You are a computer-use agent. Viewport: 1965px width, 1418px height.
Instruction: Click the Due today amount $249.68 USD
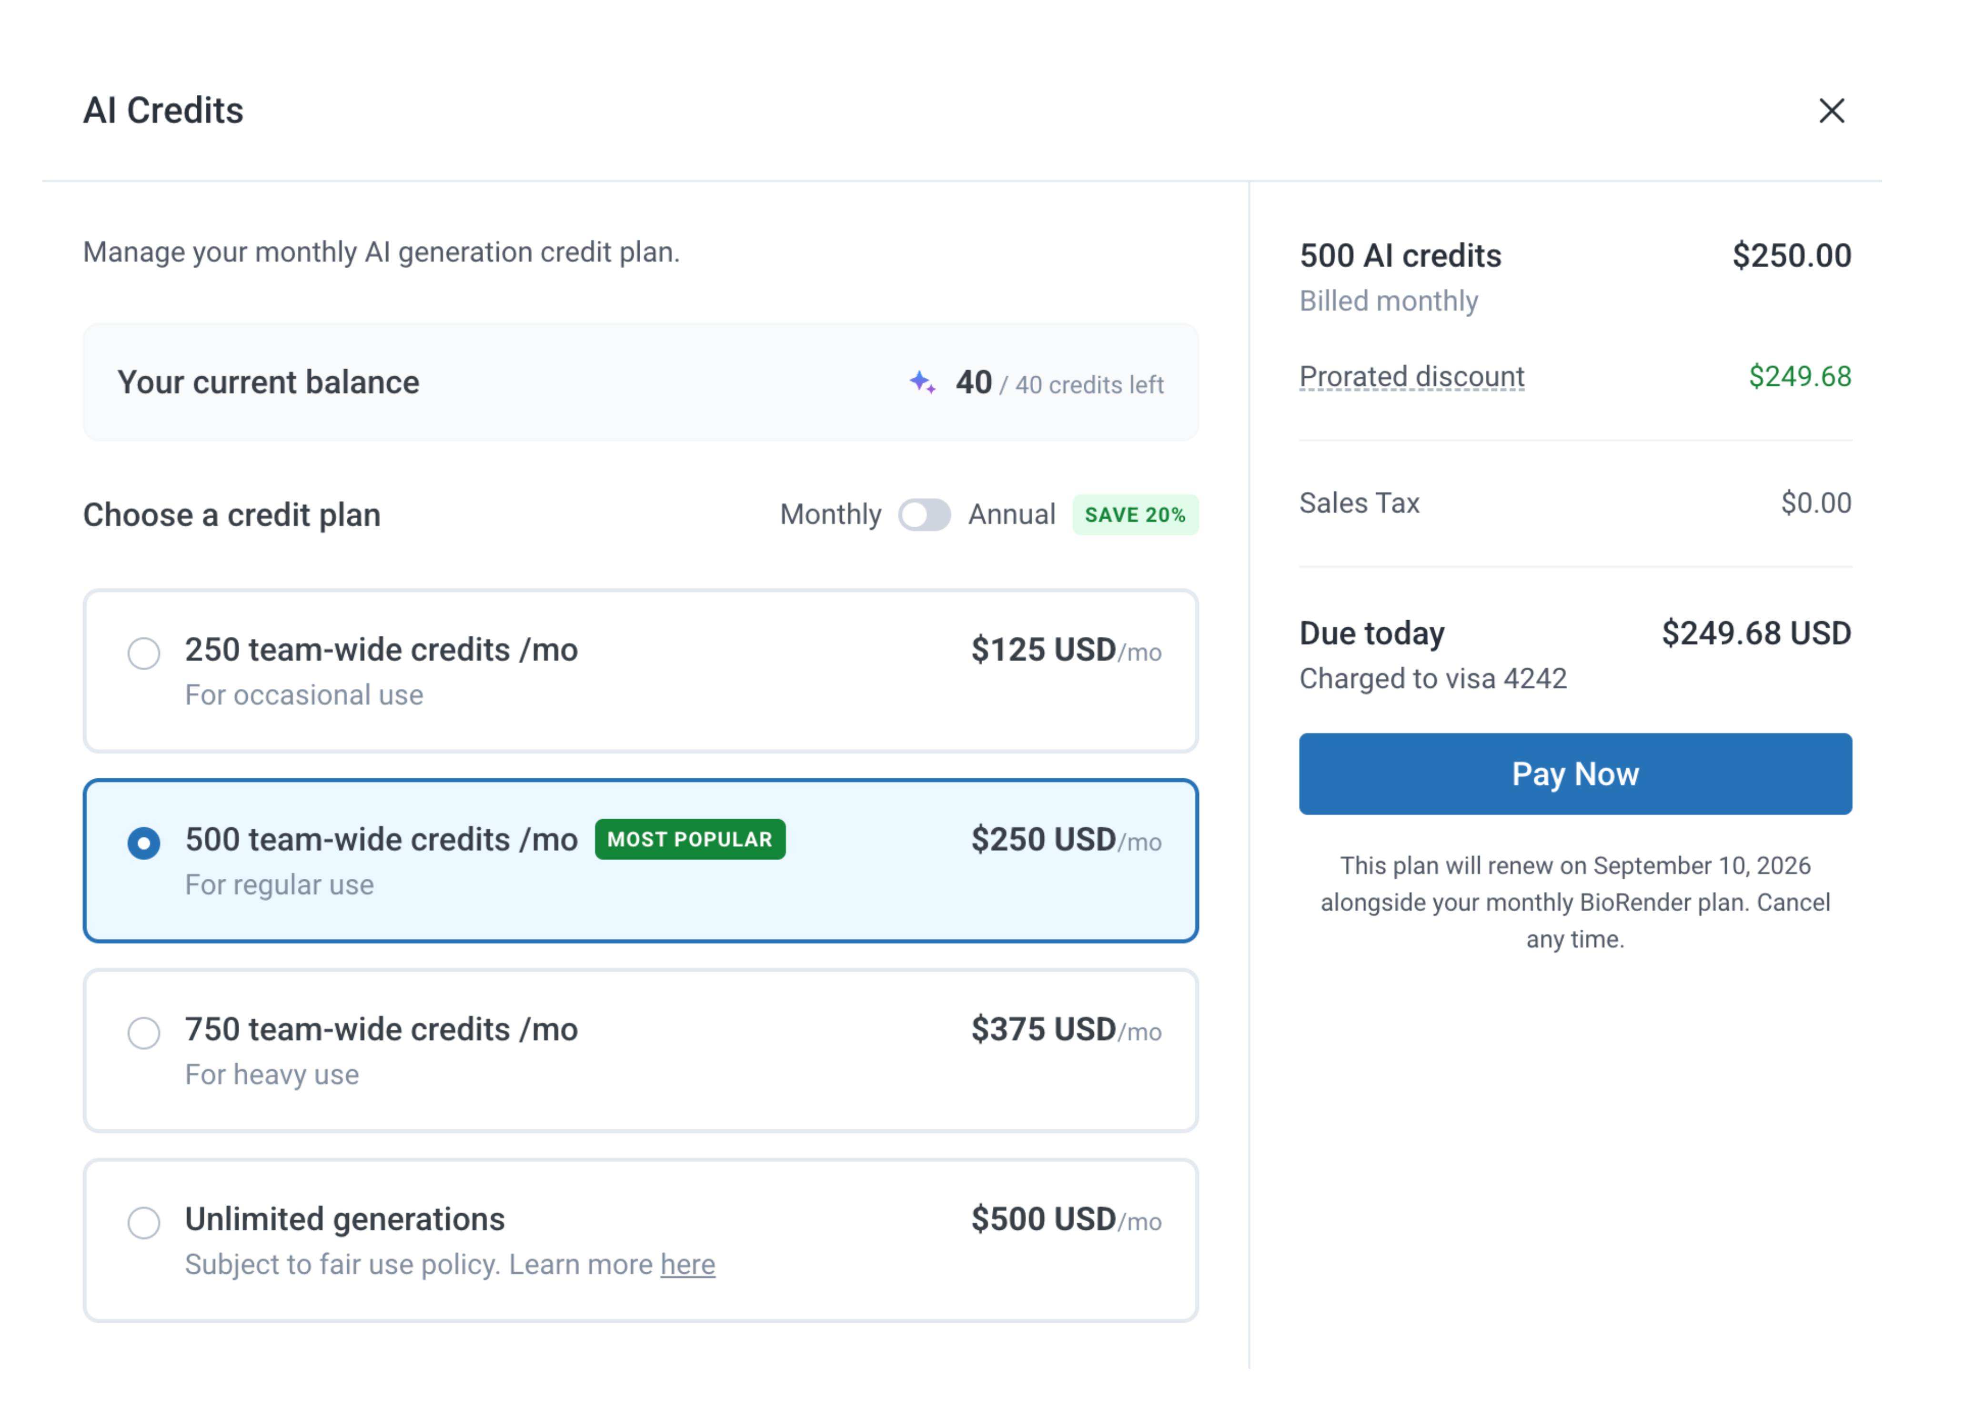pyautogui.click(x=1755, y=633)
